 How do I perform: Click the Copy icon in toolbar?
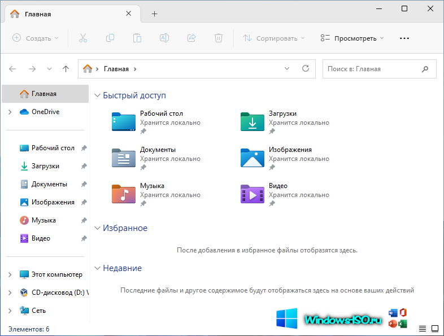click(x=110, y=38)
